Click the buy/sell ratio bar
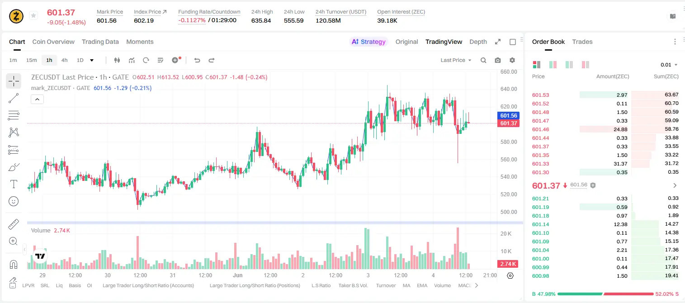This screenshot has height=303, width=685. coord(605,294)
